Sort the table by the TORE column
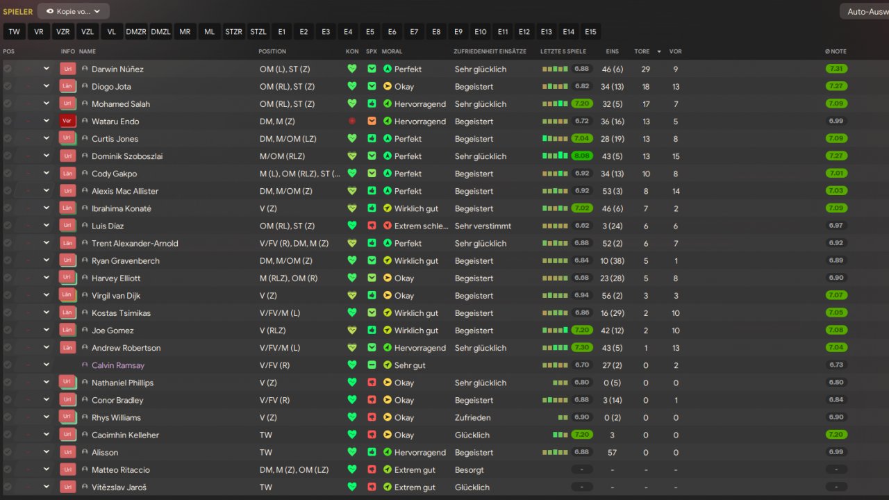Screen dimensions: 889x500 [642, 51]
